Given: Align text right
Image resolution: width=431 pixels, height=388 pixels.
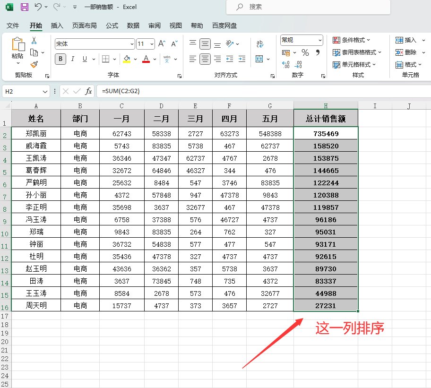Looking at the screenshot, I should click(x=217, y=59).
